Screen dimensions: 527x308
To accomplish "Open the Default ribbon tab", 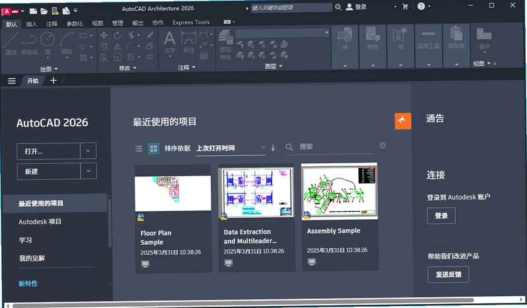I will (11, 24).
